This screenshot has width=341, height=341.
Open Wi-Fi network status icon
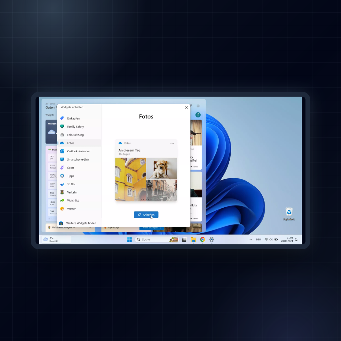click(x=266, y=240)
